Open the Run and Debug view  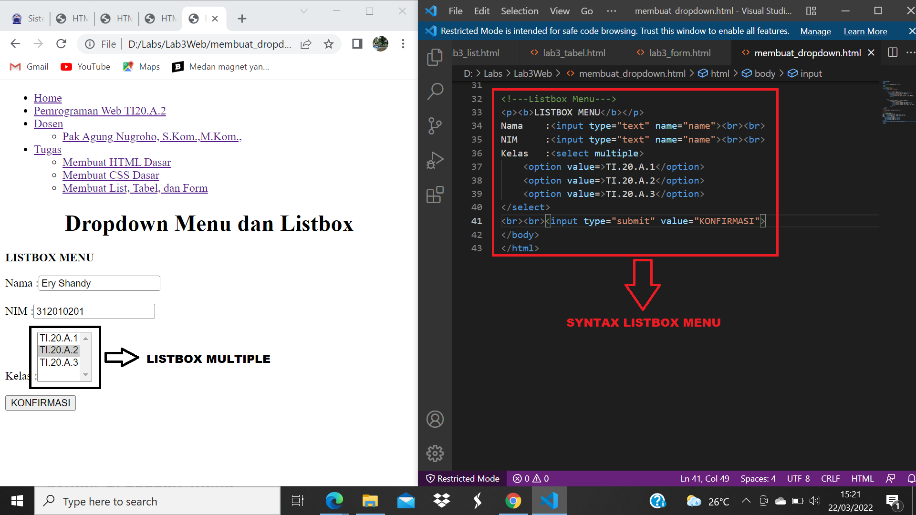point(435,160)
